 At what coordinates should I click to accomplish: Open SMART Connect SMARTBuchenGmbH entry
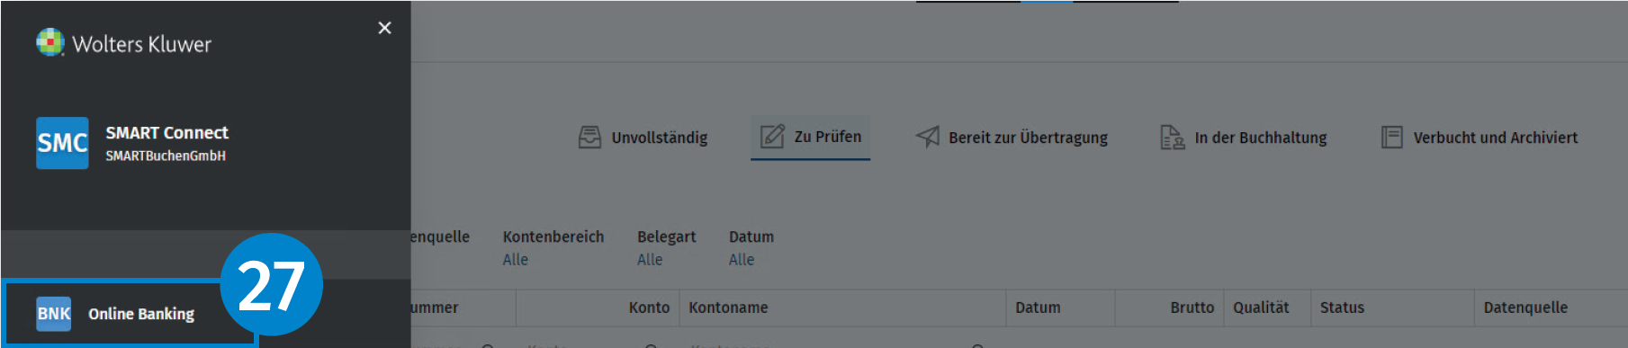click(166, 143)
